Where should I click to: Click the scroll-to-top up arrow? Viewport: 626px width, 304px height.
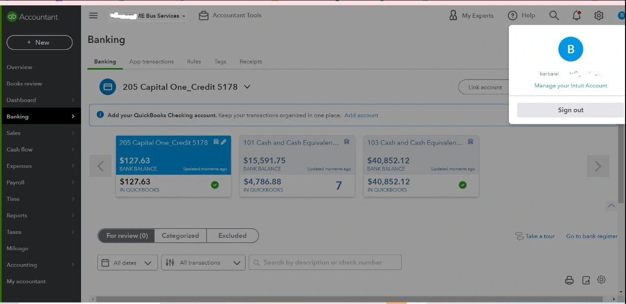611,205
